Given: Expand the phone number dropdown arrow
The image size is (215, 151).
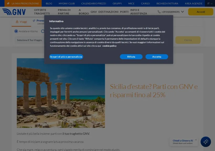Looking at the screenshot, I should point(182,12).
